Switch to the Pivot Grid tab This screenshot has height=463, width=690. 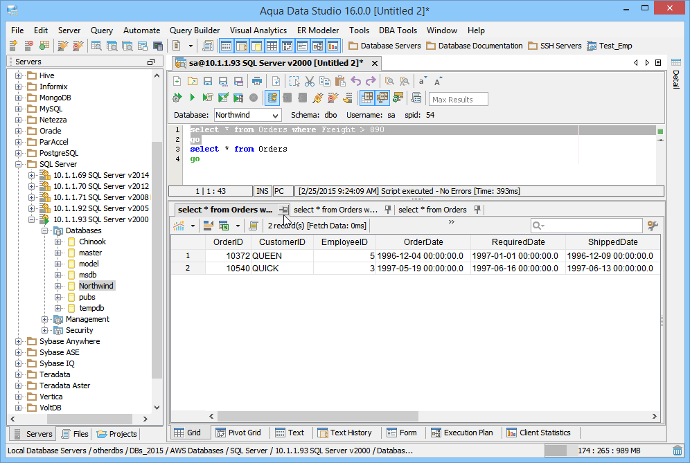(238, 433)
